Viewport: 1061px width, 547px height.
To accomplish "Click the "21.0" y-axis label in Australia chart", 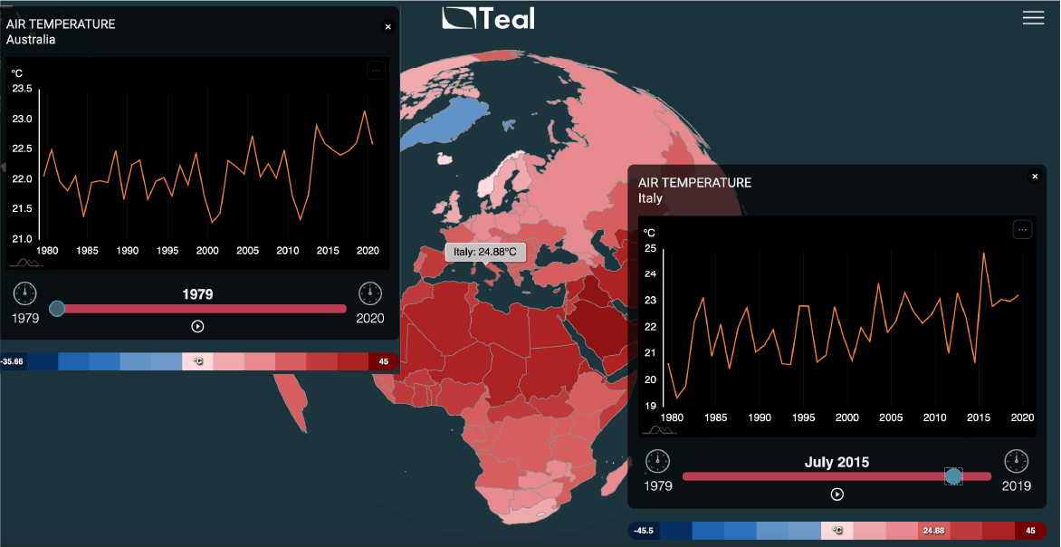I will pyautogui.click(x=23, y=239).
